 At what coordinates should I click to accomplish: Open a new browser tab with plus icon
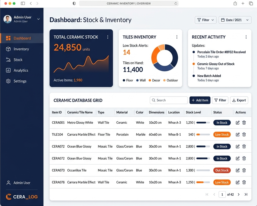(x=243, y=3)
